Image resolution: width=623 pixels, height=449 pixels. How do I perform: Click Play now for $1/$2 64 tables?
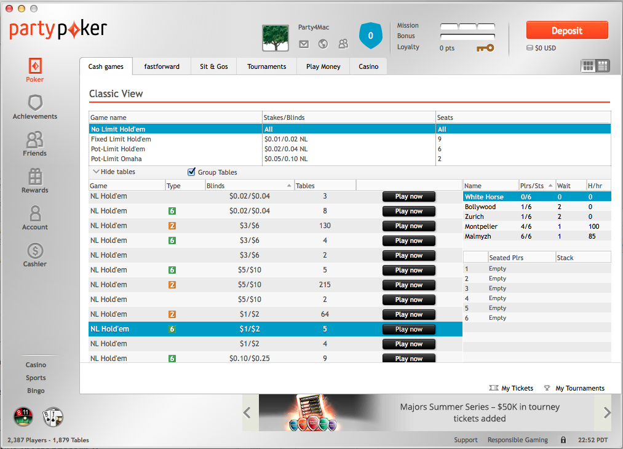[x=409, y=314]
